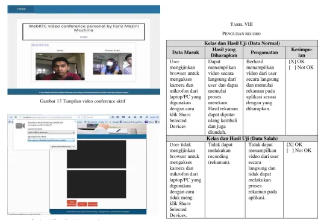
Task: Click the Start Recording red button
Action: tap(72, 203)
